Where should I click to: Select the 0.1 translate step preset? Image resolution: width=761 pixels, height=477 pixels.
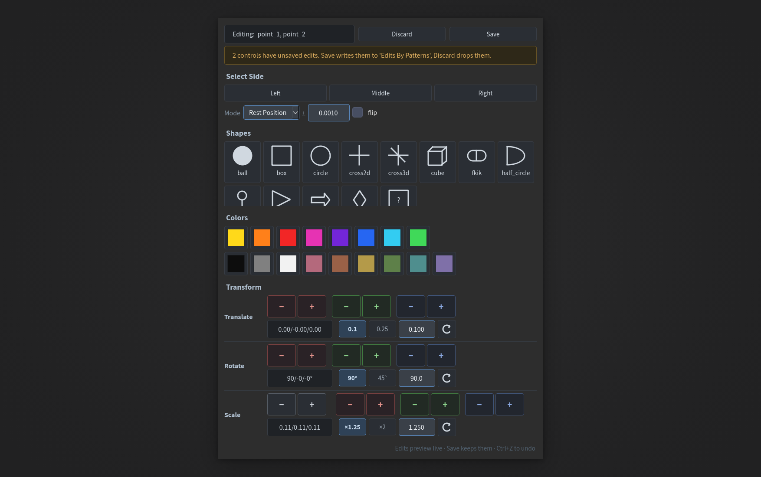pos(352,329)
